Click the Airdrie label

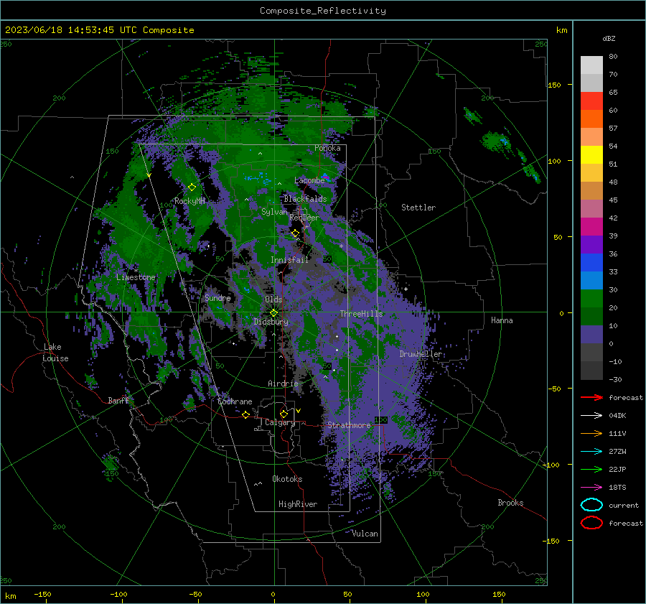click(283, 384)
